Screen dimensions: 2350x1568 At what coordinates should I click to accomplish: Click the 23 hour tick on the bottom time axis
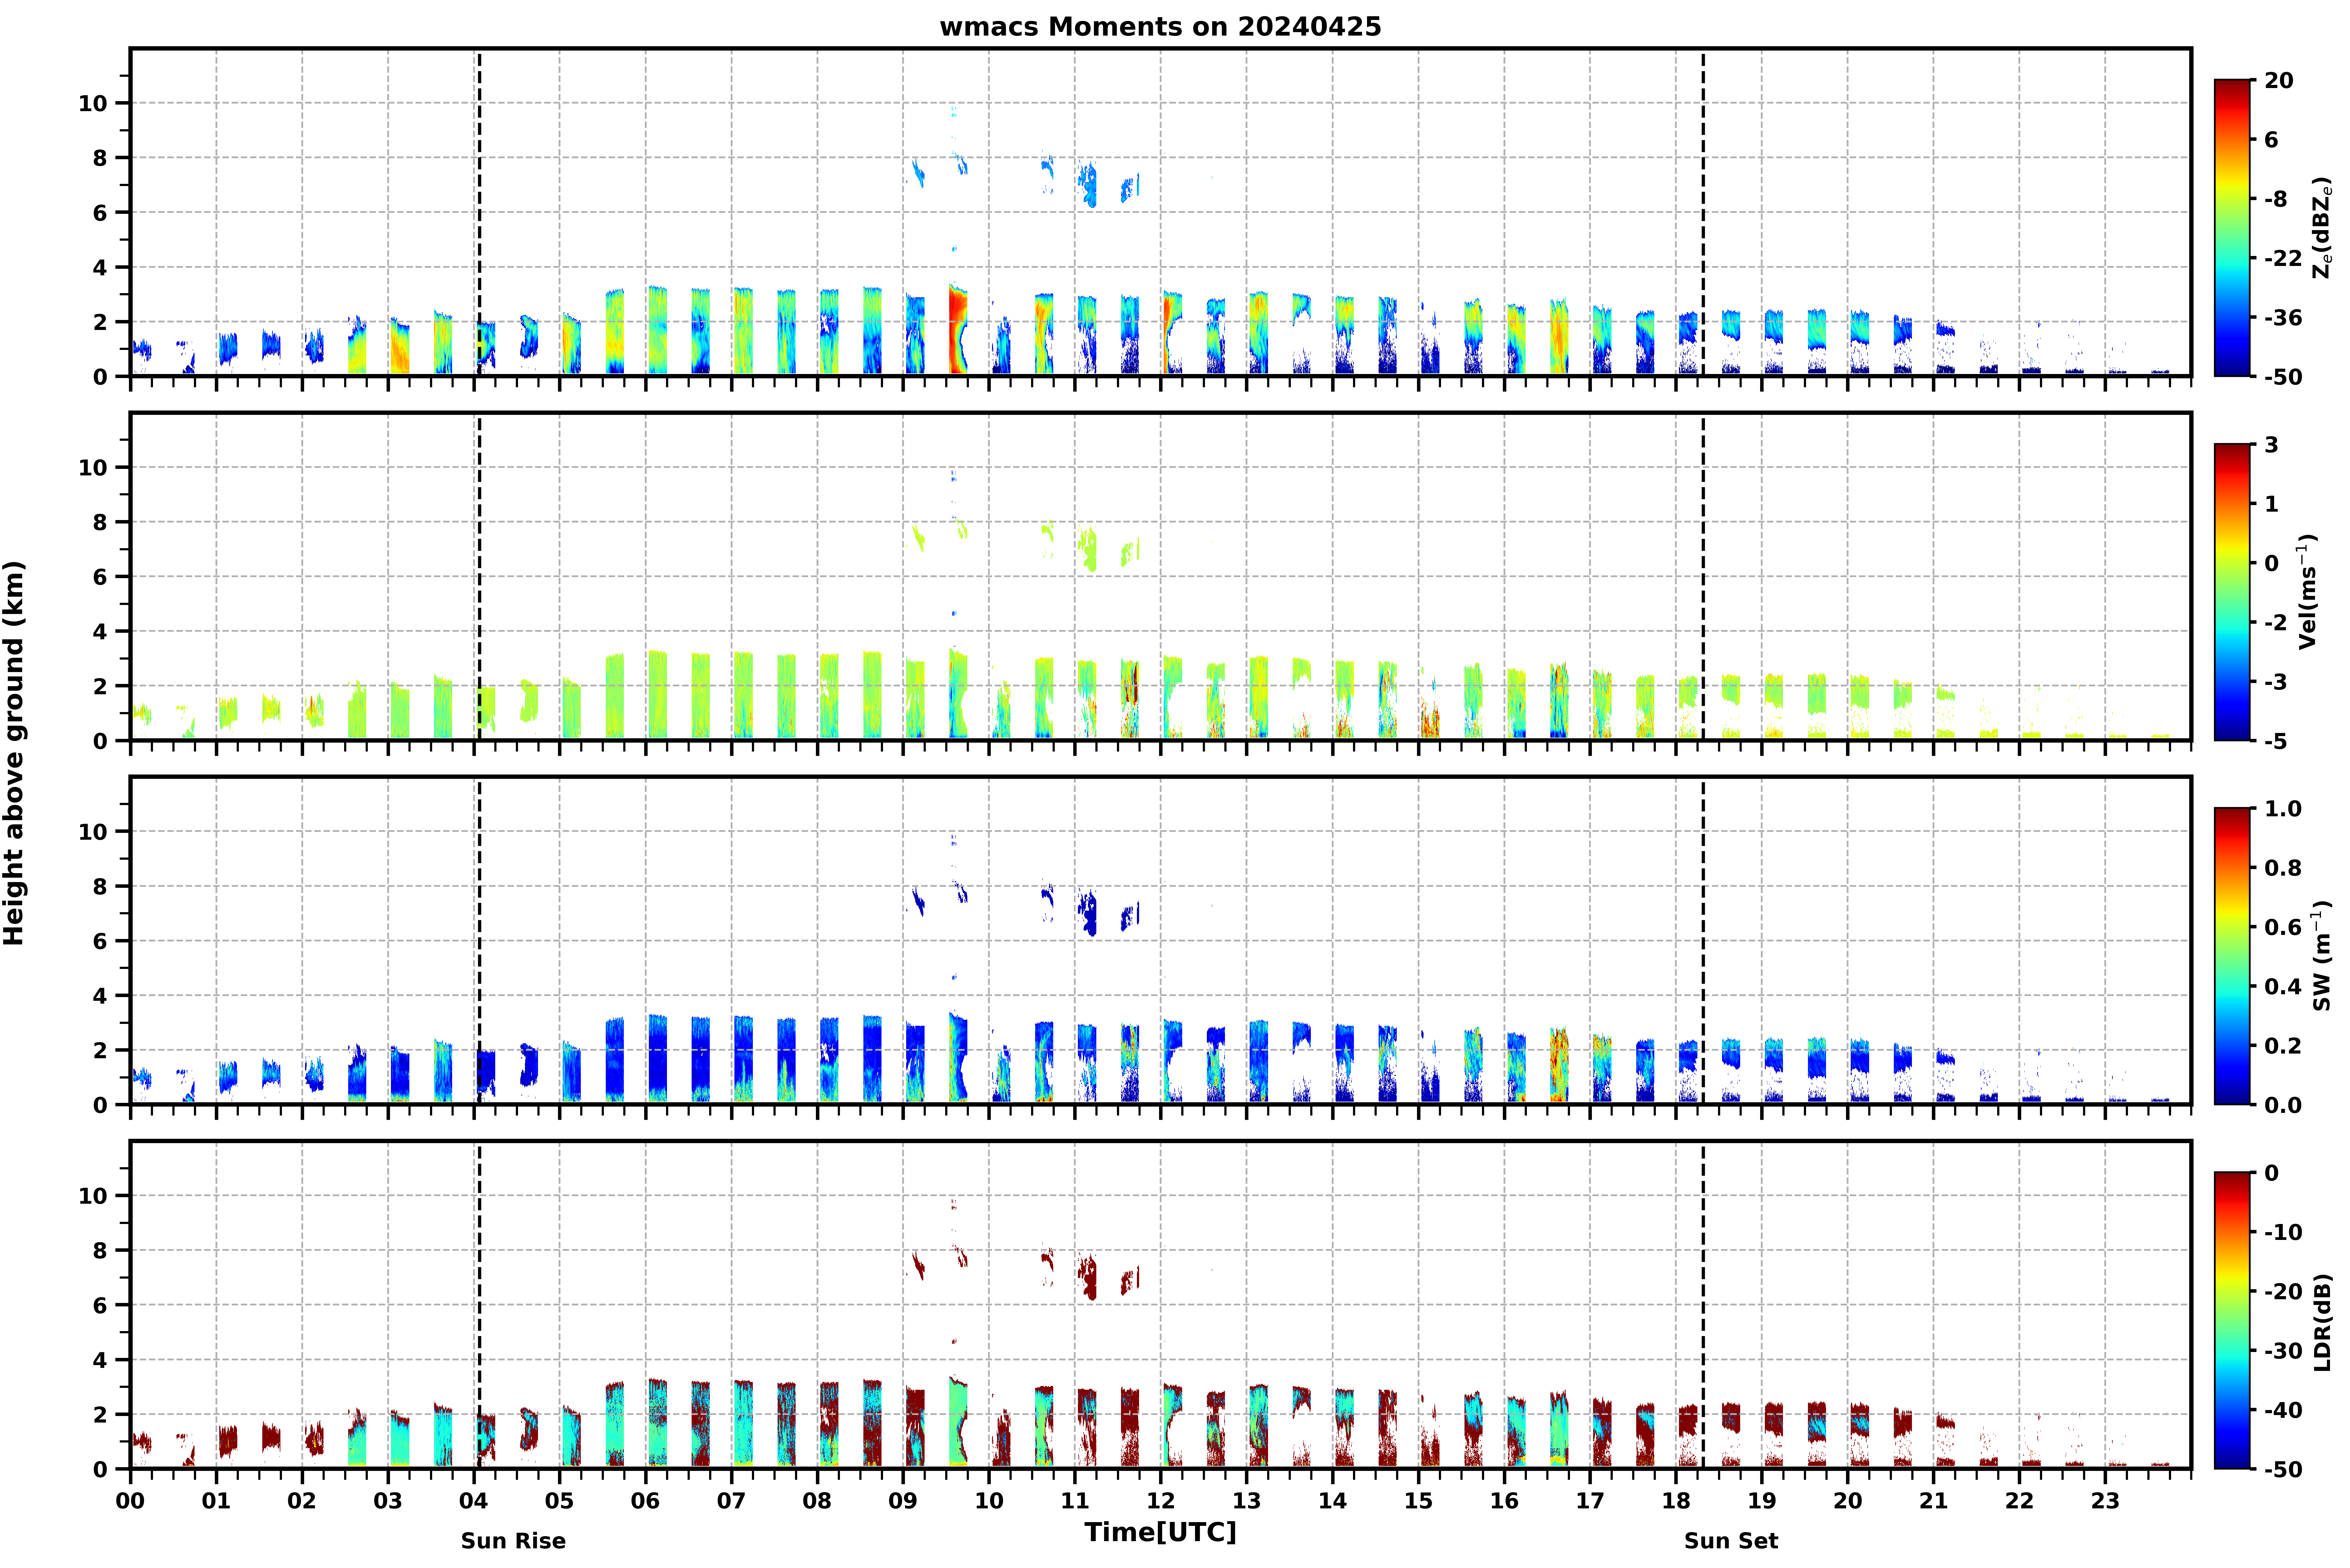[2105, 1500]
